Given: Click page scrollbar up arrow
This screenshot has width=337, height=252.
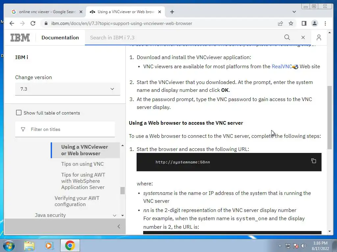Looking at the screenshot, I should (329, 32).
